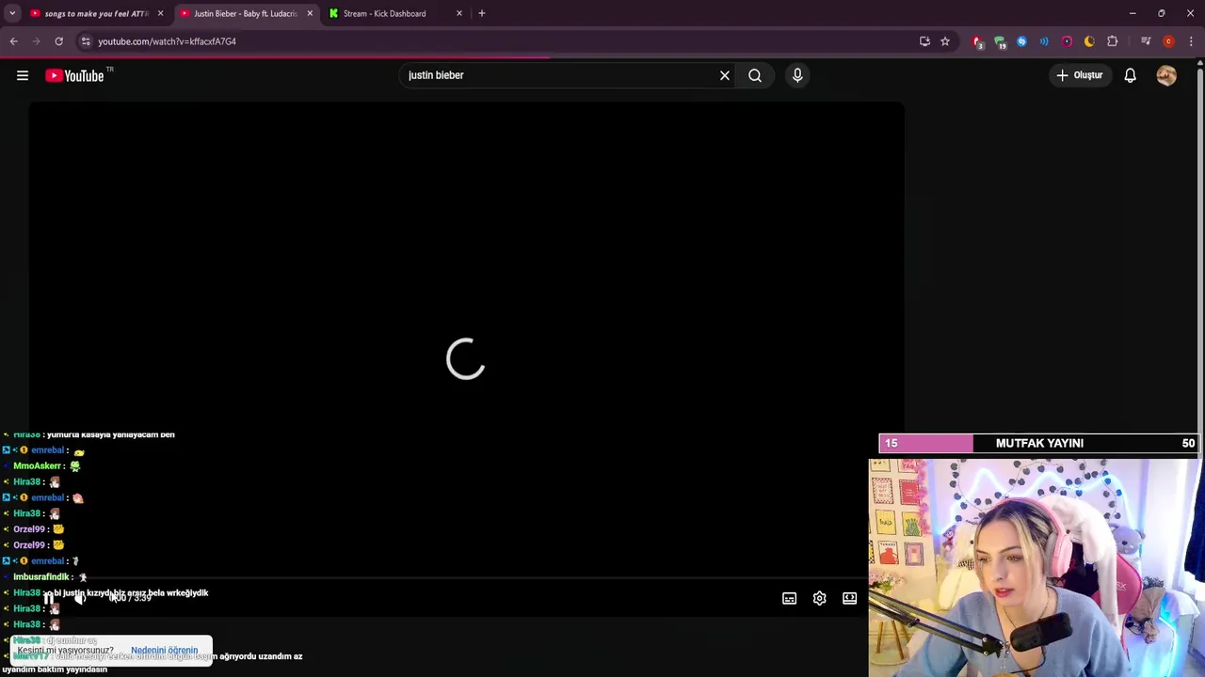The width and height of the screenshot is (1205, 677).
Task: Install app via the address bar screen icon
Action: (x=924, y=41)
